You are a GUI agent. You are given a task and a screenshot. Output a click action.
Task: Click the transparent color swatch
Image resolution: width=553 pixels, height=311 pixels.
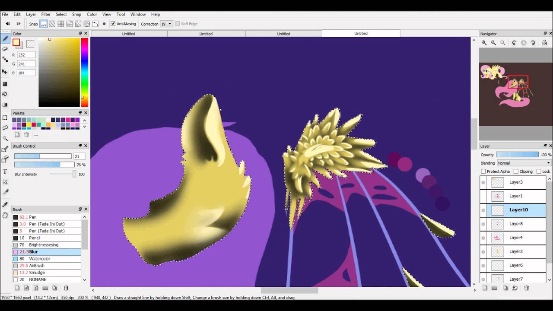click(30, 44)
